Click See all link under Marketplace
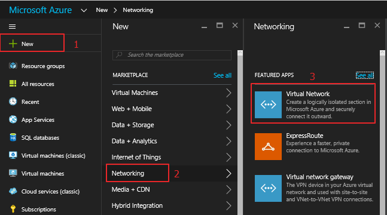387x215 pixels. pyautogui.click(x=223, y=75)
